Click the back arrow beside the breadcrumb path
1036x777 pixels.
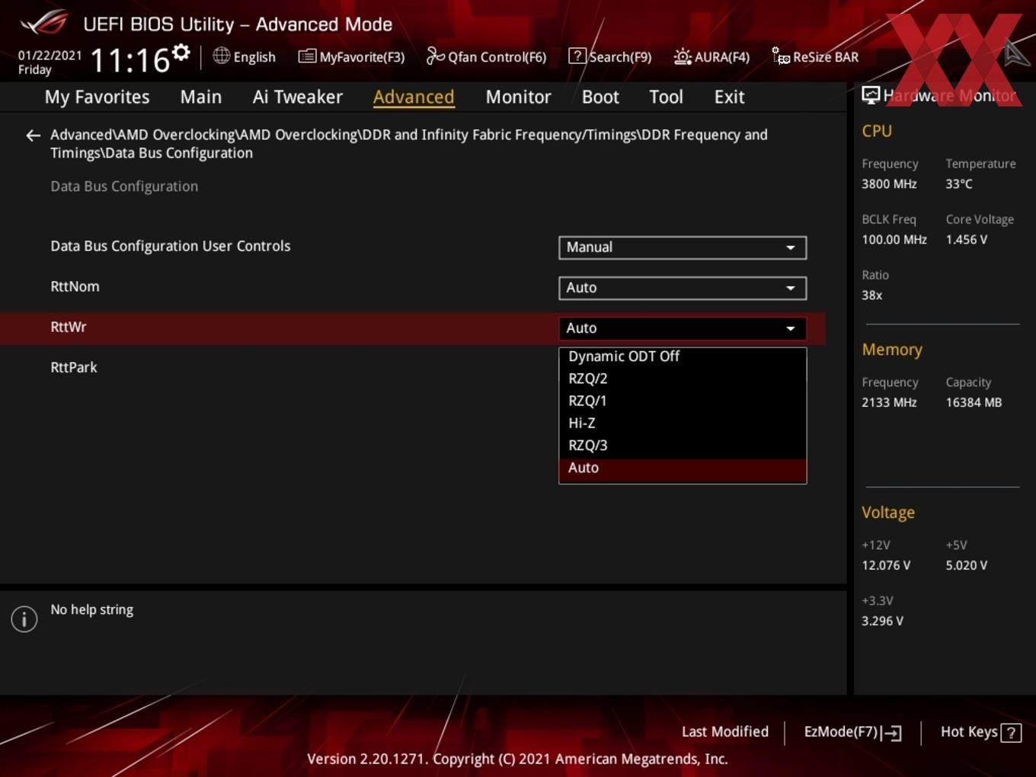[x=33, y=136]
